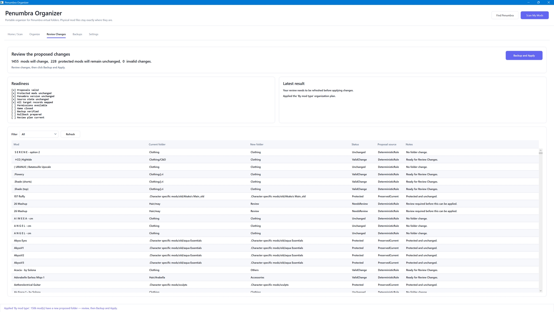Click the Proposal source column header
The height and width of the screenshot is (312, 554).
[387, 144]
